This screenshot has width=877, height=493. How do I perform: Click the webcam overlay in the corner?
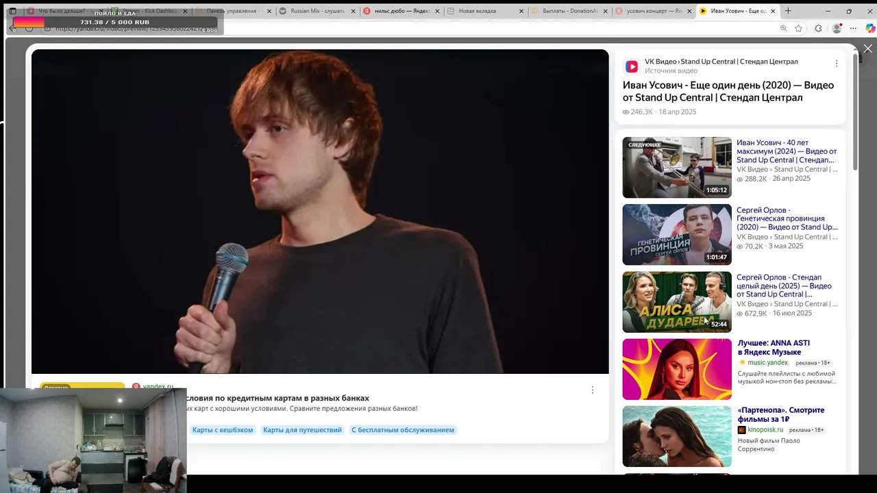coord(93,440)
